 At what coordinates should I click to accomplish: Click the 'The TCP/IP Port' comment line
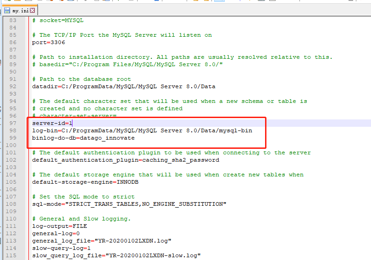pos(122,35)
